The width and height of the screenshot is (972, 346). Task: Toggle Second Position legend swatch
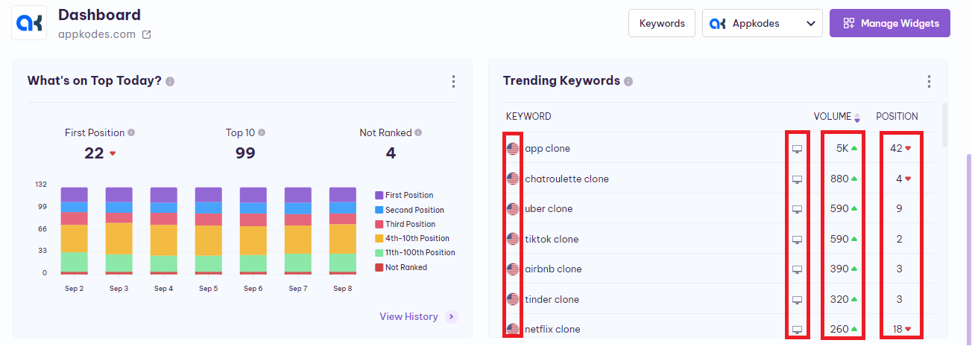coord(379,210)
